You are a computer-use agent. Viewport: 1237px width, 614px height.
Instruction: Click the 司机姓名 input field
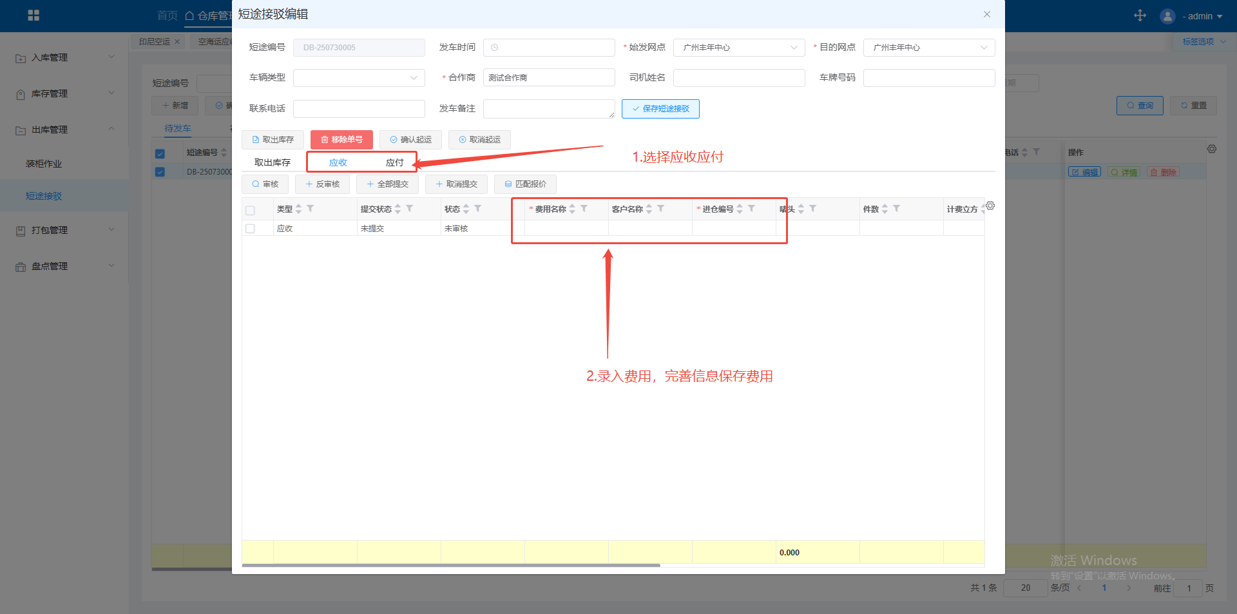(738, 78)
